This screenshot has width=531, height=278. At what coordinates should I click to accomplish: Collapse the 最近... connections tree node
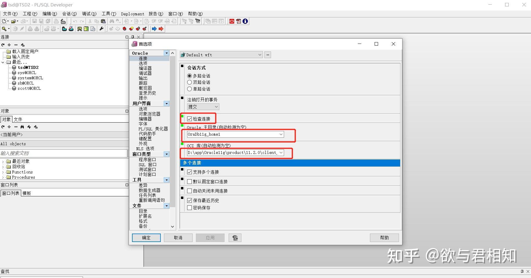pyautogui.click(x=3, y=62)
